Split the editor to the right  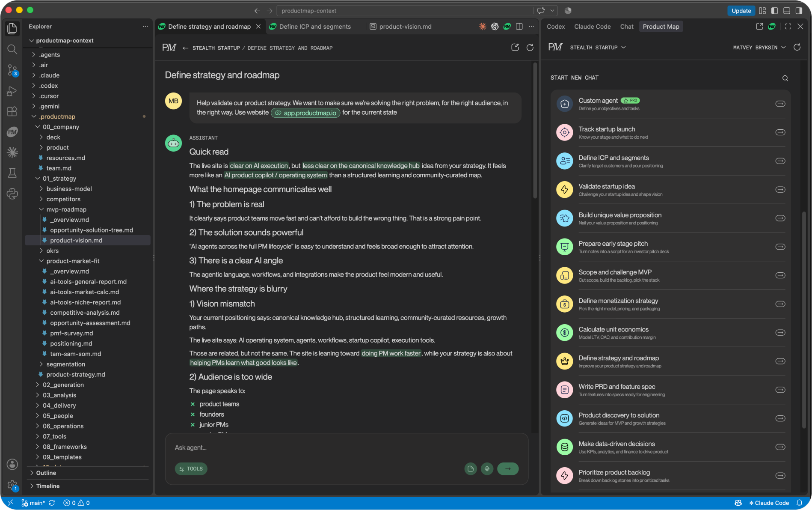click(519, 27)
